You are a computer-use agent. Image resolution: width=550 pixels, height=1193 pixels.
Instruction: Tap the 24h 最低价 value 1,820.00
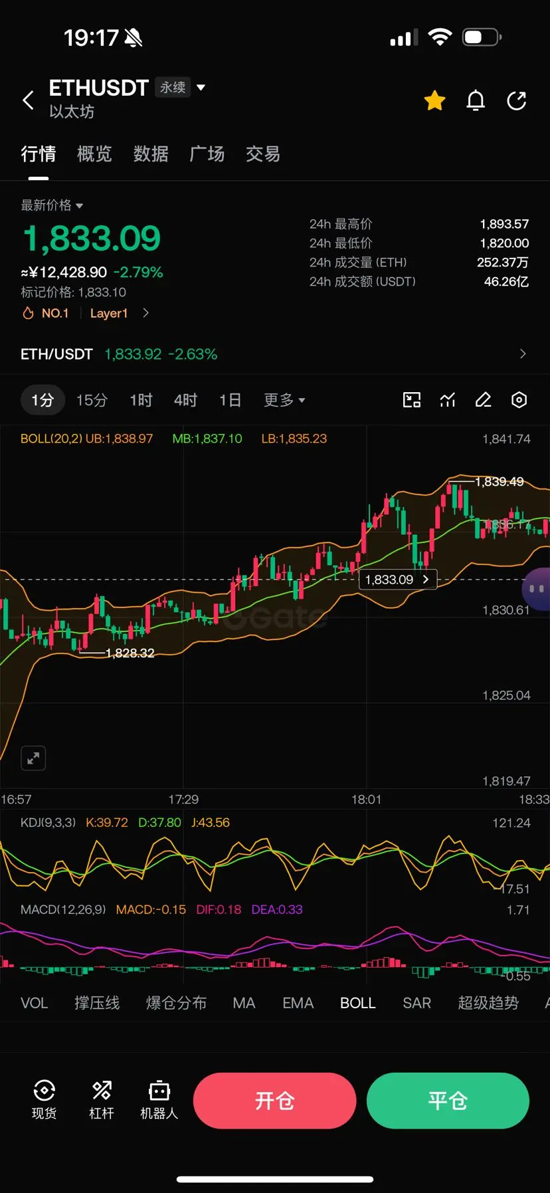pyautogui.click(x=504, y=243)
